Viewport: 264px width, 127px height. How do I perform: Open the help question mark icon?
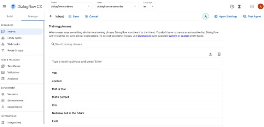click(x=232, y=7)
